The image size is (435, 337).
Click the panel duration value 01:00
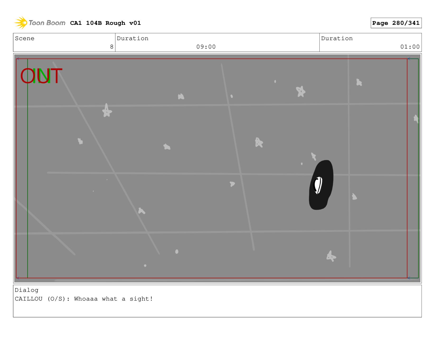(x=410, y=47)
